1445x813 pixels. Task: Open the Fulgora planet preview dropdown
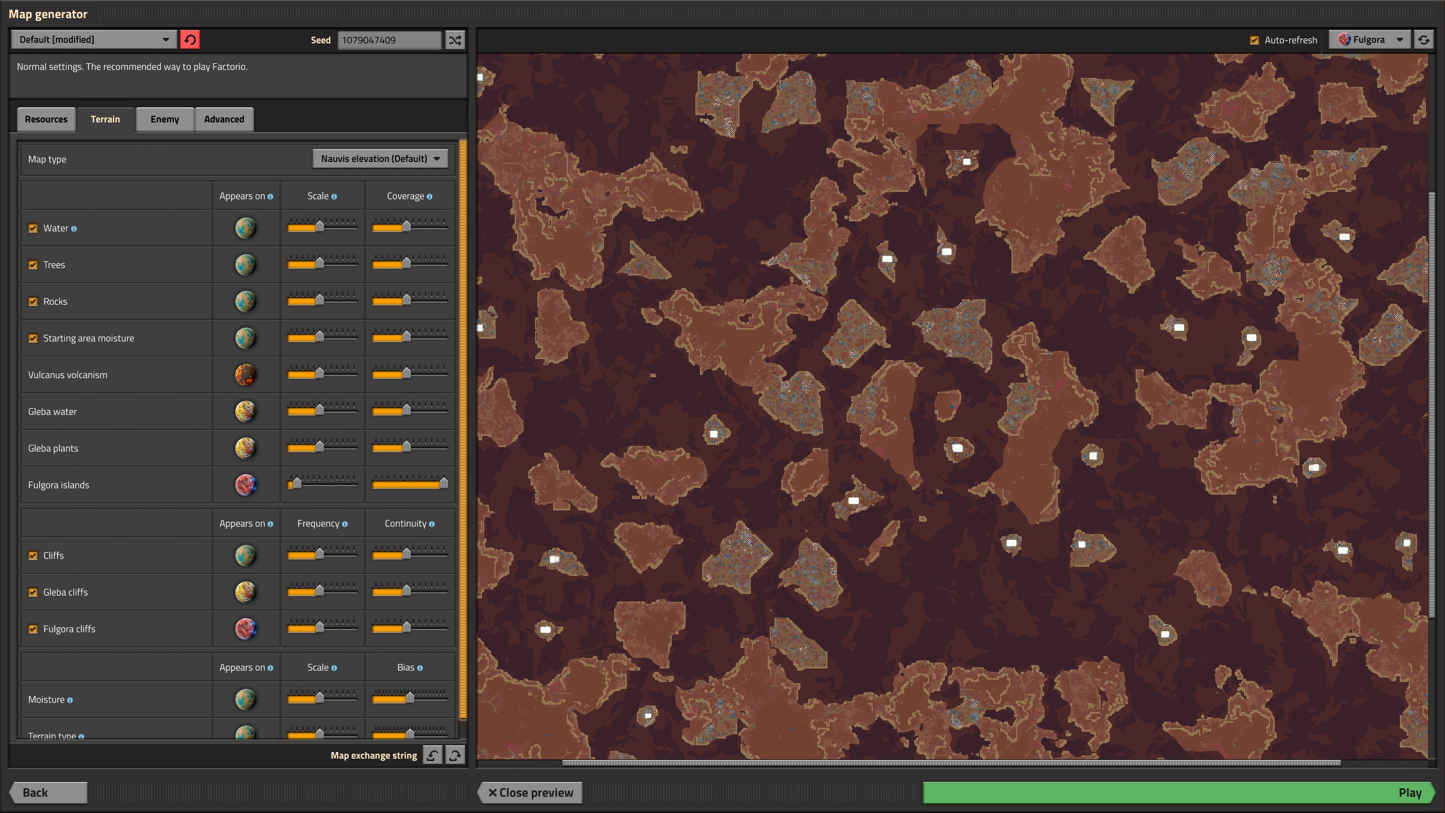point(1370,40)
